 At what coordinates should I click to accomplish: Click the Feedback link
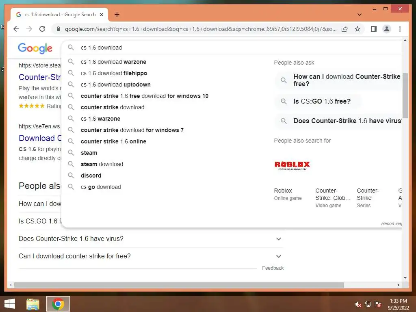[x=273, y=268]
